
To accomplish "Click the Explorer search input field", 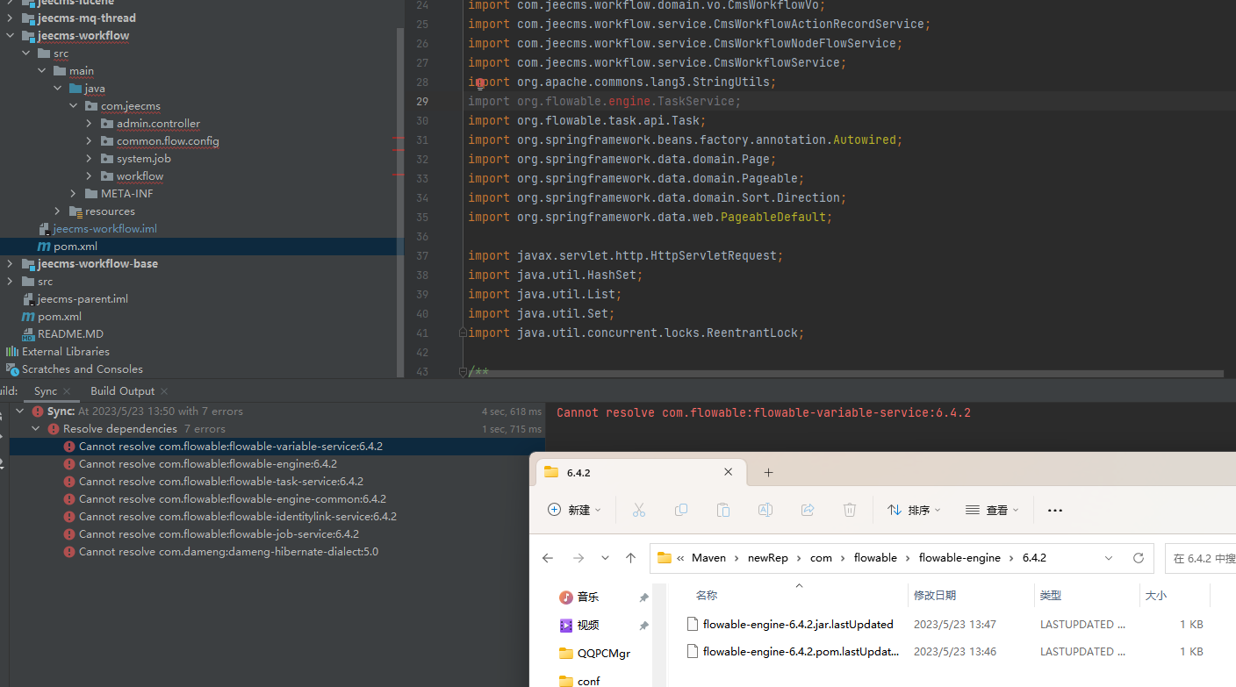I will click(1201, 558).
